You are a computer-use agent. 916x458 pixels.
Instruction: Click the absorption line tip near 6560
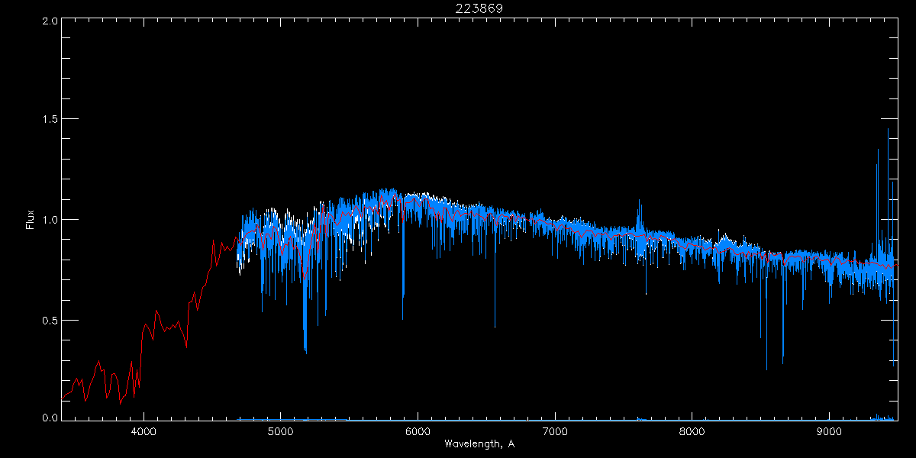tap(495, 326)
